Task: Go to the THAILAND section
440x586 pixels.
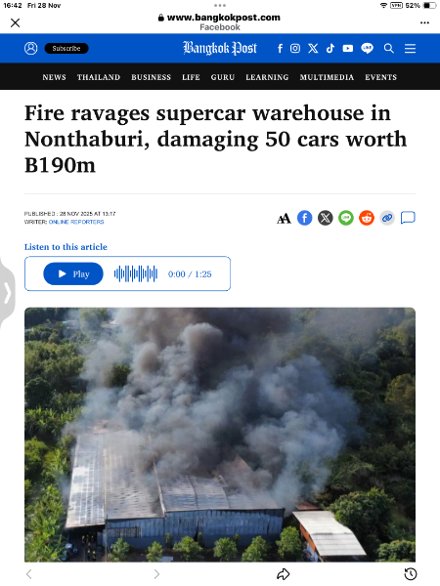Action: tap(99, 77)
